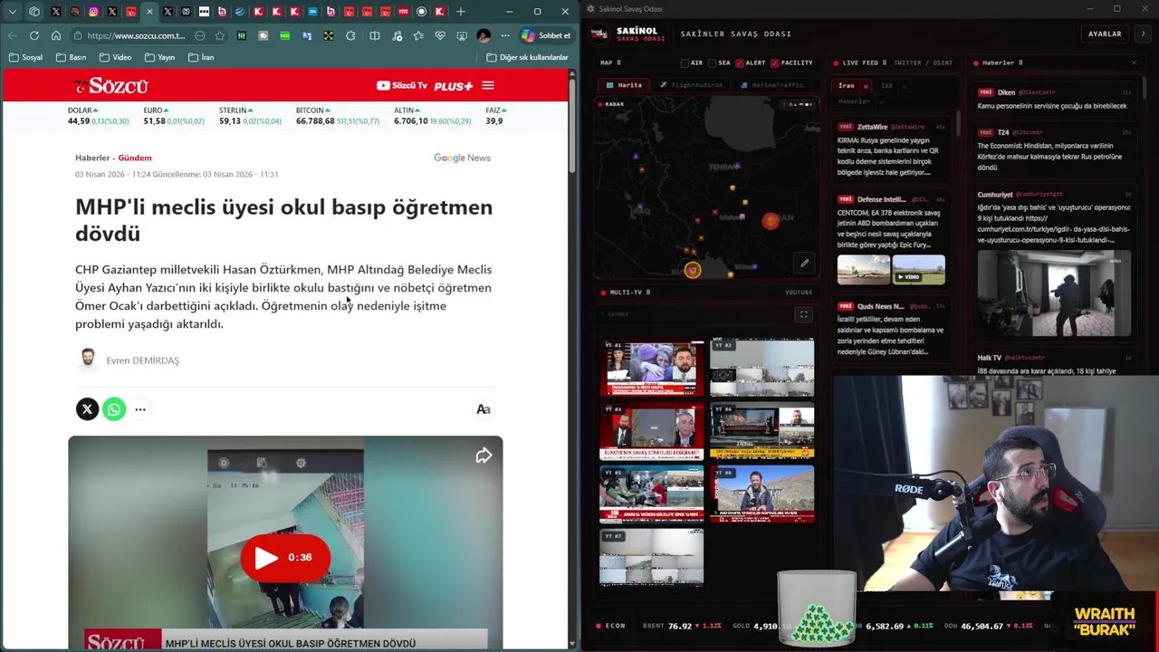The width and height of the screenshot is (1159, 652).
Task: Share the article on WhatsApp
Action: pos(113,409)
